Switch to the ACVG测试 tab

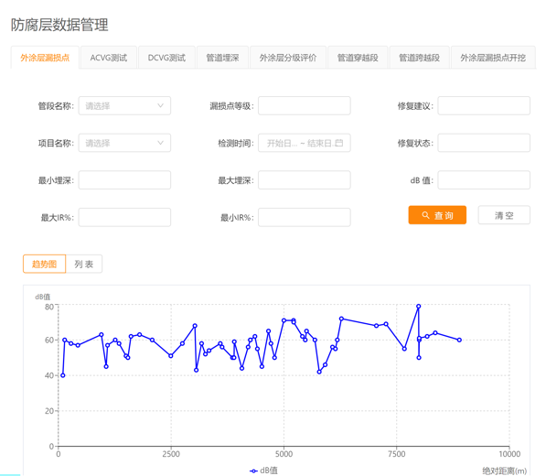(x=109, y=58)
